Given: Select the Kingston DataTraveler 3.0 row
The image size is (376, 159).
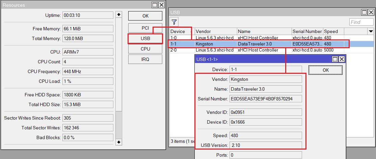Looking at the screenshot, I should click(x=272, y=44).
